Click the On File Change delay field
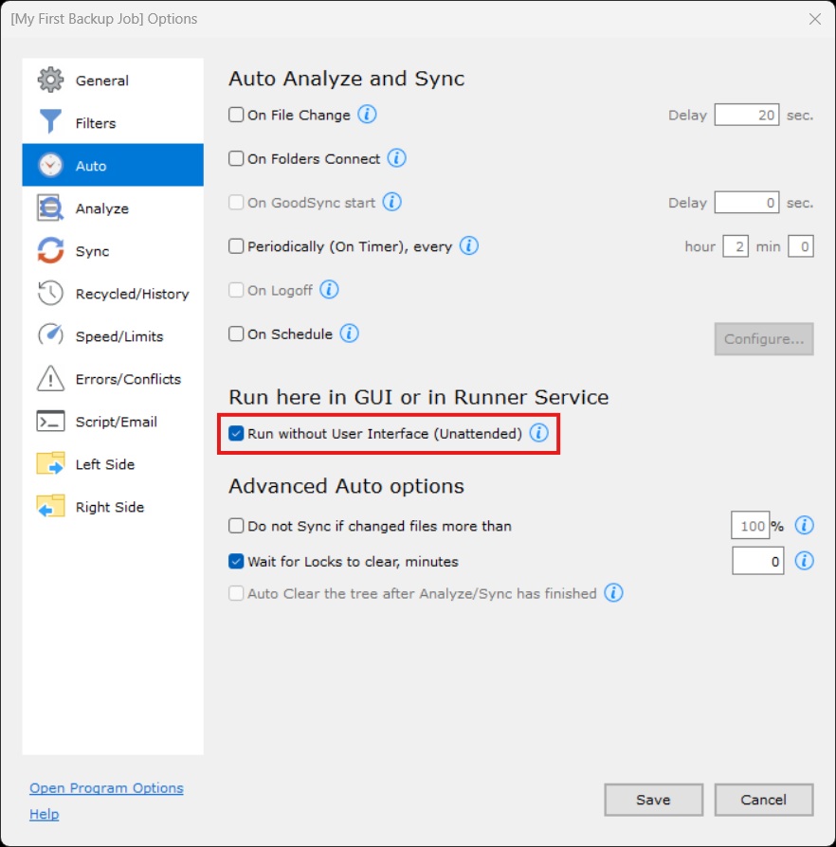836x847 pixels. [x=747, y=115]
